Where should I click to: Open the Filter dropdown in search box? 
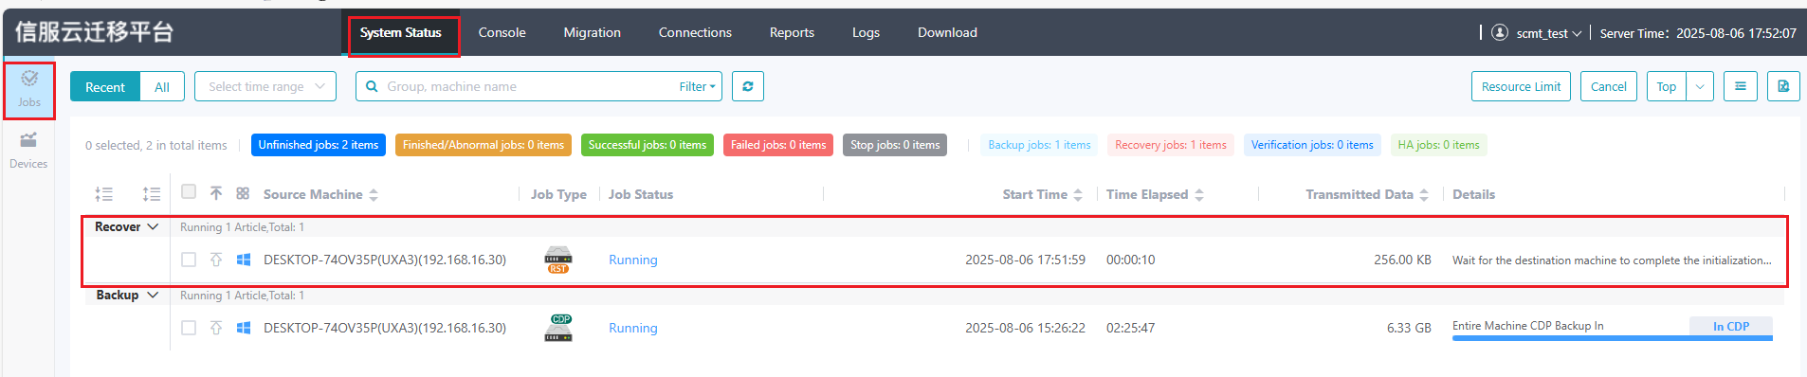pos(697,86)
